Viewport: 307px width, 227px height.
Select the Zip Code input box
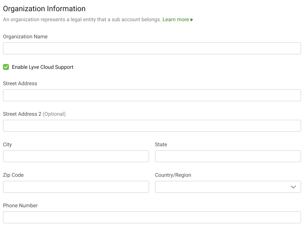(x=76, y=187)
